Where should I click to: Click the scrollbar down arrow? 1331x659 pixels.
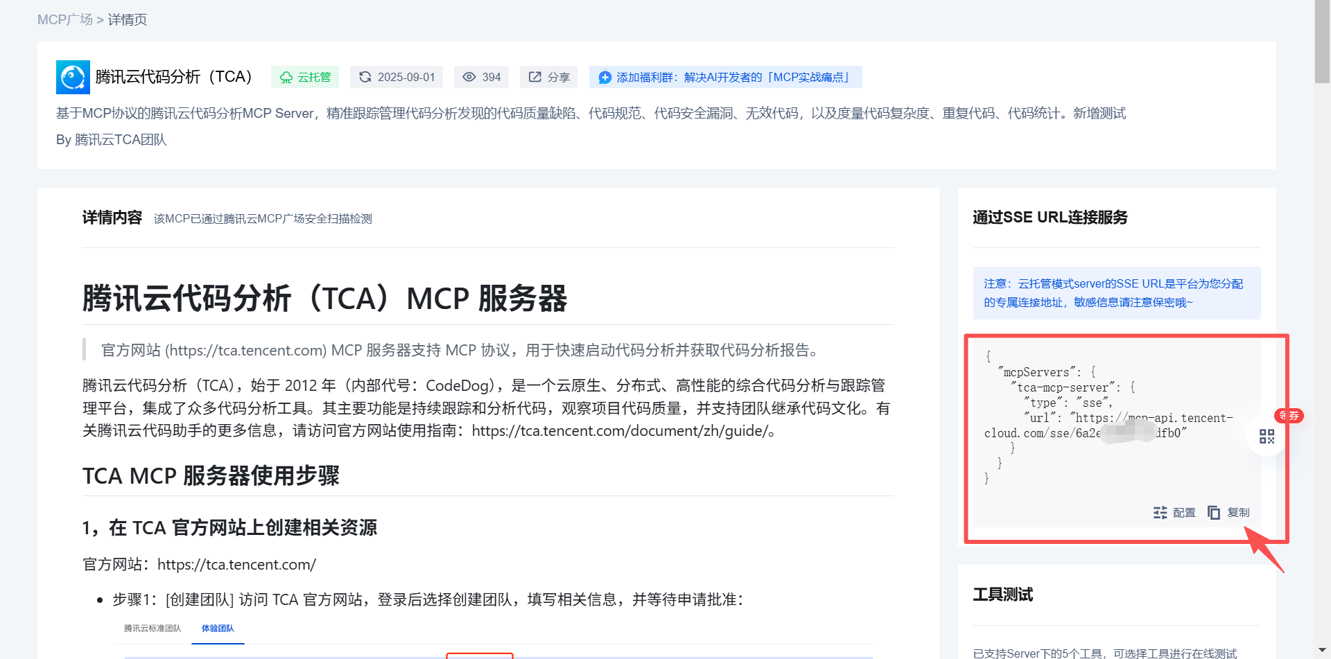coord(1322,651)
